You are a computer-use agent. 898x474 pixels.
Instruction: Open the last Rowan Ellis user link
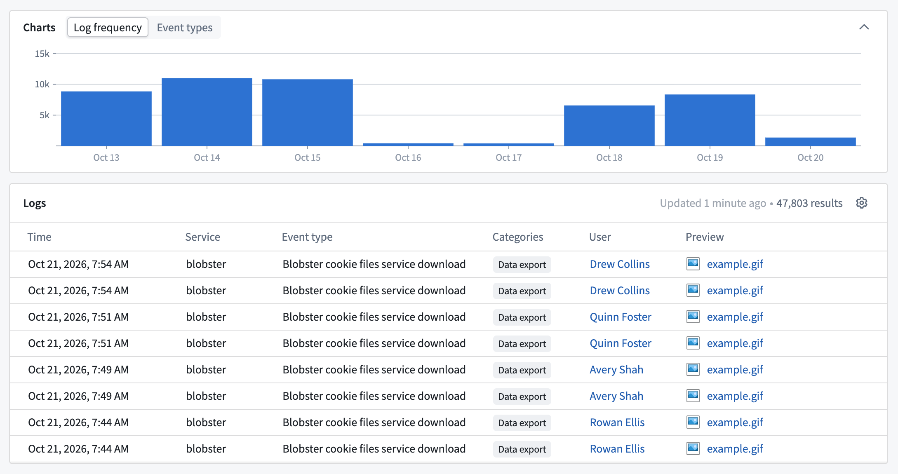pyautogui.click(x=617, y=449)
